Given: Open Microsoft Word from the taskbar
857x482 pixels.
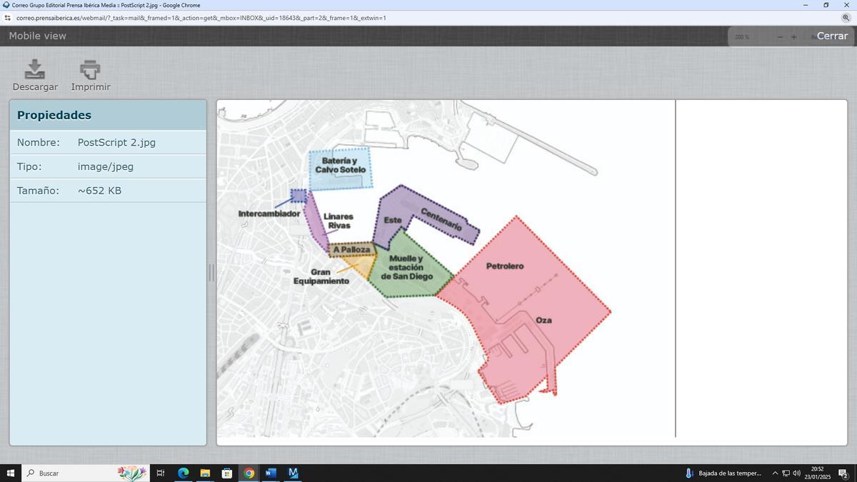Looking at the screenshot, I should [271, 473].
